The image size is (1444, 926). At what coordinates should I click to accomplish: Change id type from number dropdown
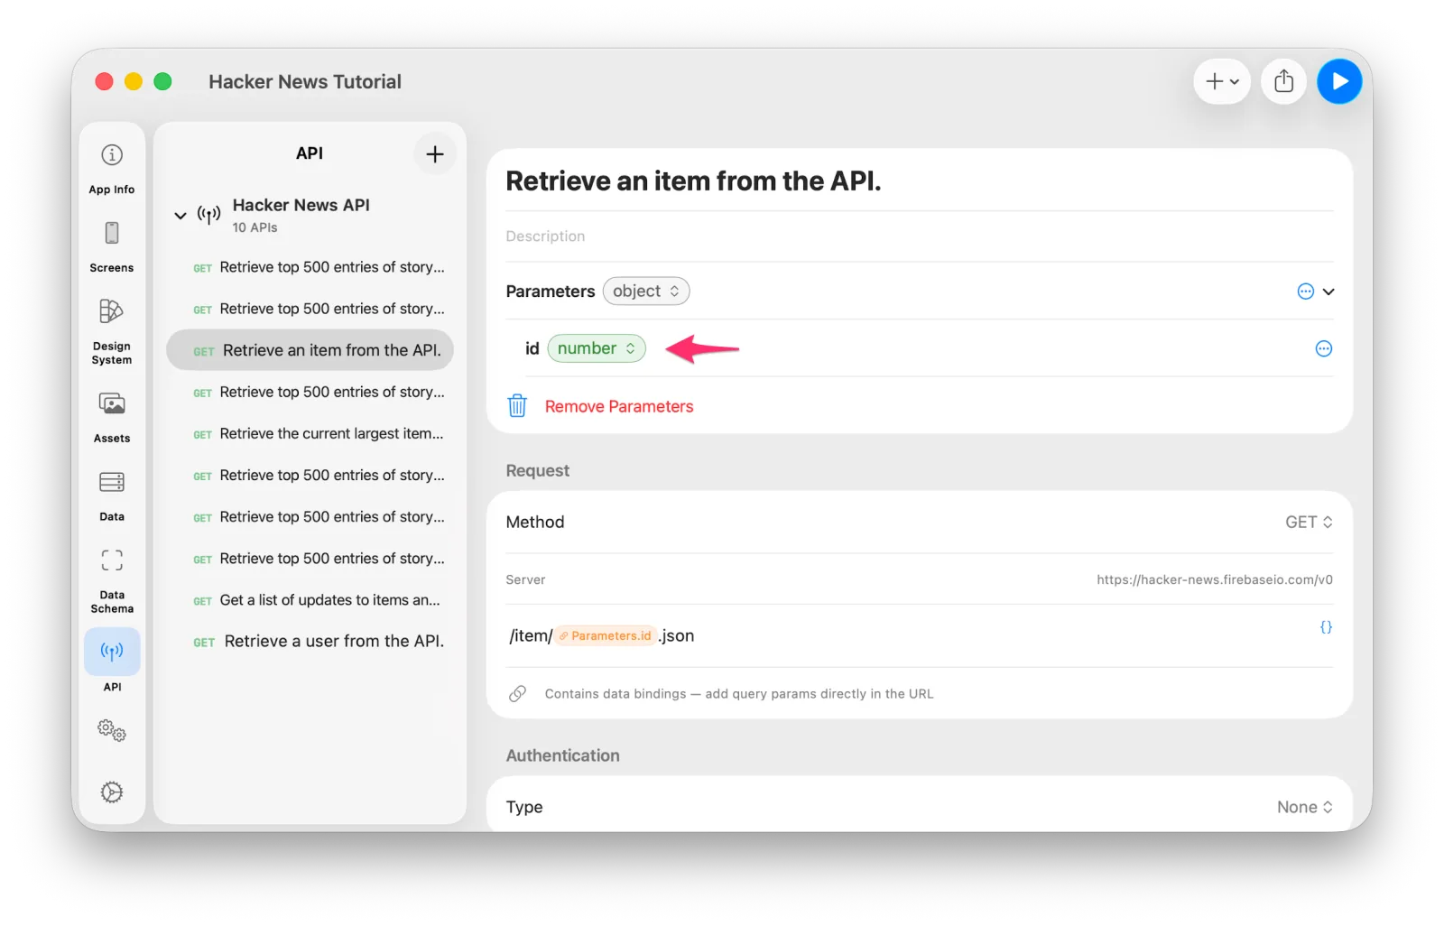(597, 348)
